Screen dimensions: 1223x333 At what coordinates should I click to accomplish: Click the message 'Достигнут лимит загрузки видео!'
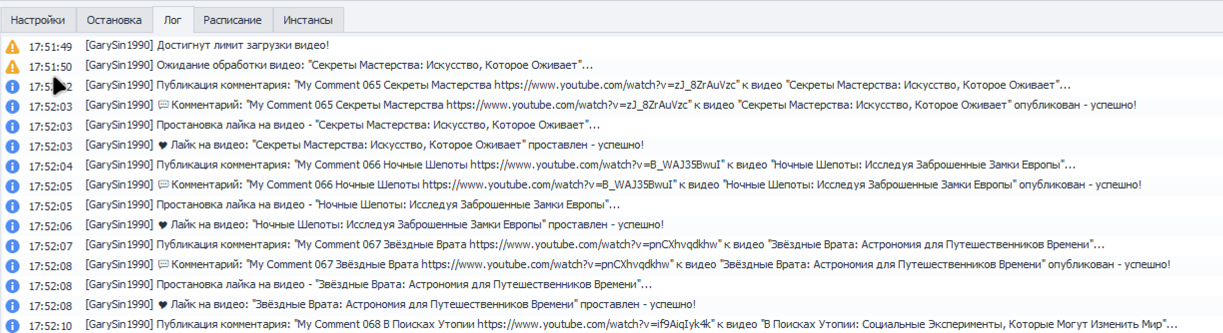243,45
